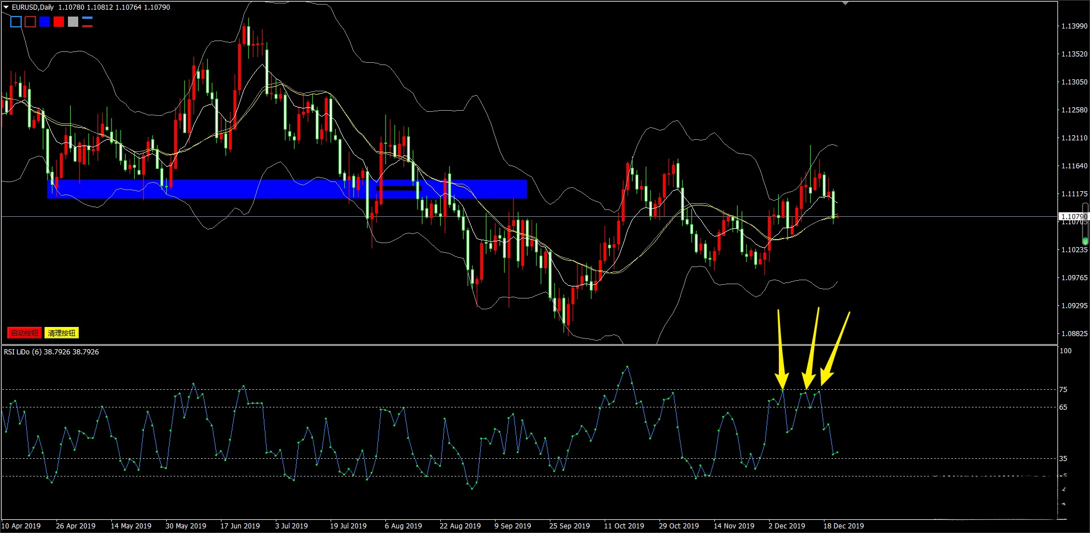Click the green volume level slider on right
This screenshot has width=1090, height=533.
click(1085, 241)
